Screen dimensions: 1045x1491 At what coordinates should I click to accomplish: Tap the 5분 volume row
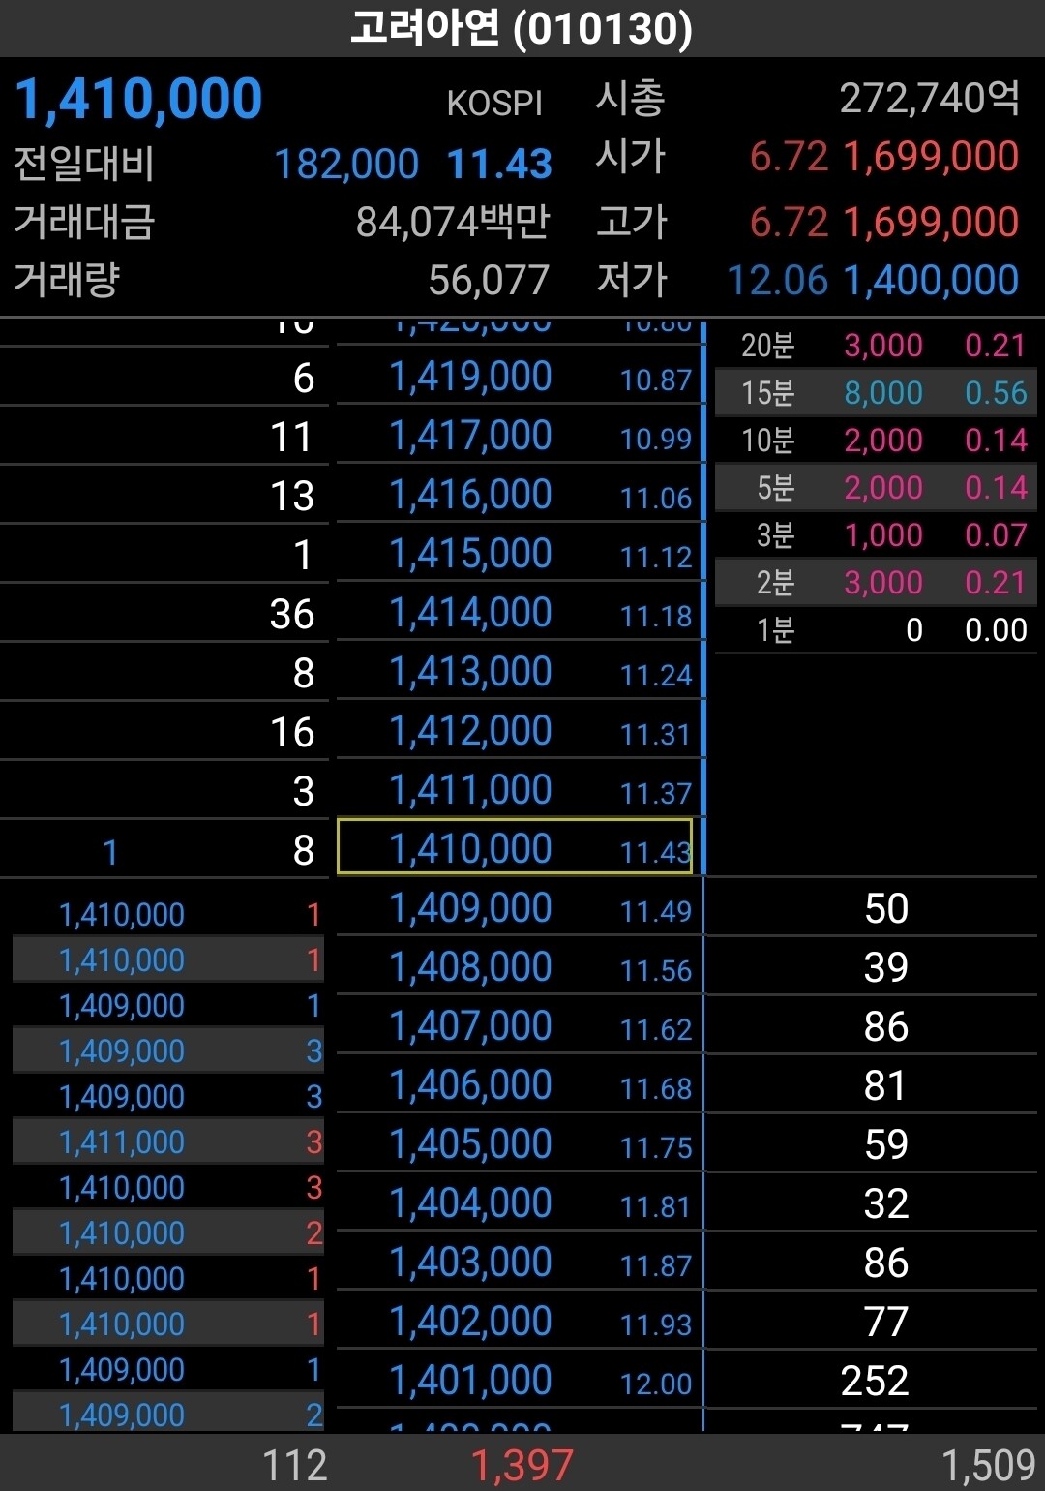[876, 487]
